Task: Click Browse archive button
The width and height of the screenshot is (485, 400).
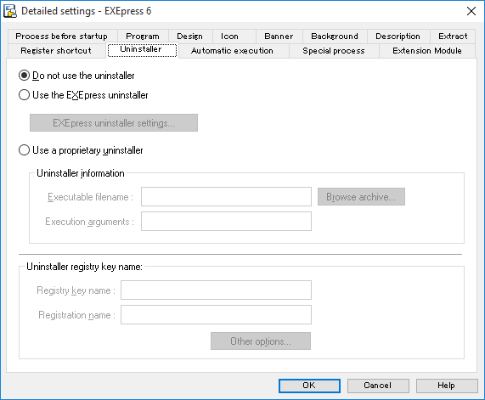Action: pyautogui.click(x=361, y=197)
